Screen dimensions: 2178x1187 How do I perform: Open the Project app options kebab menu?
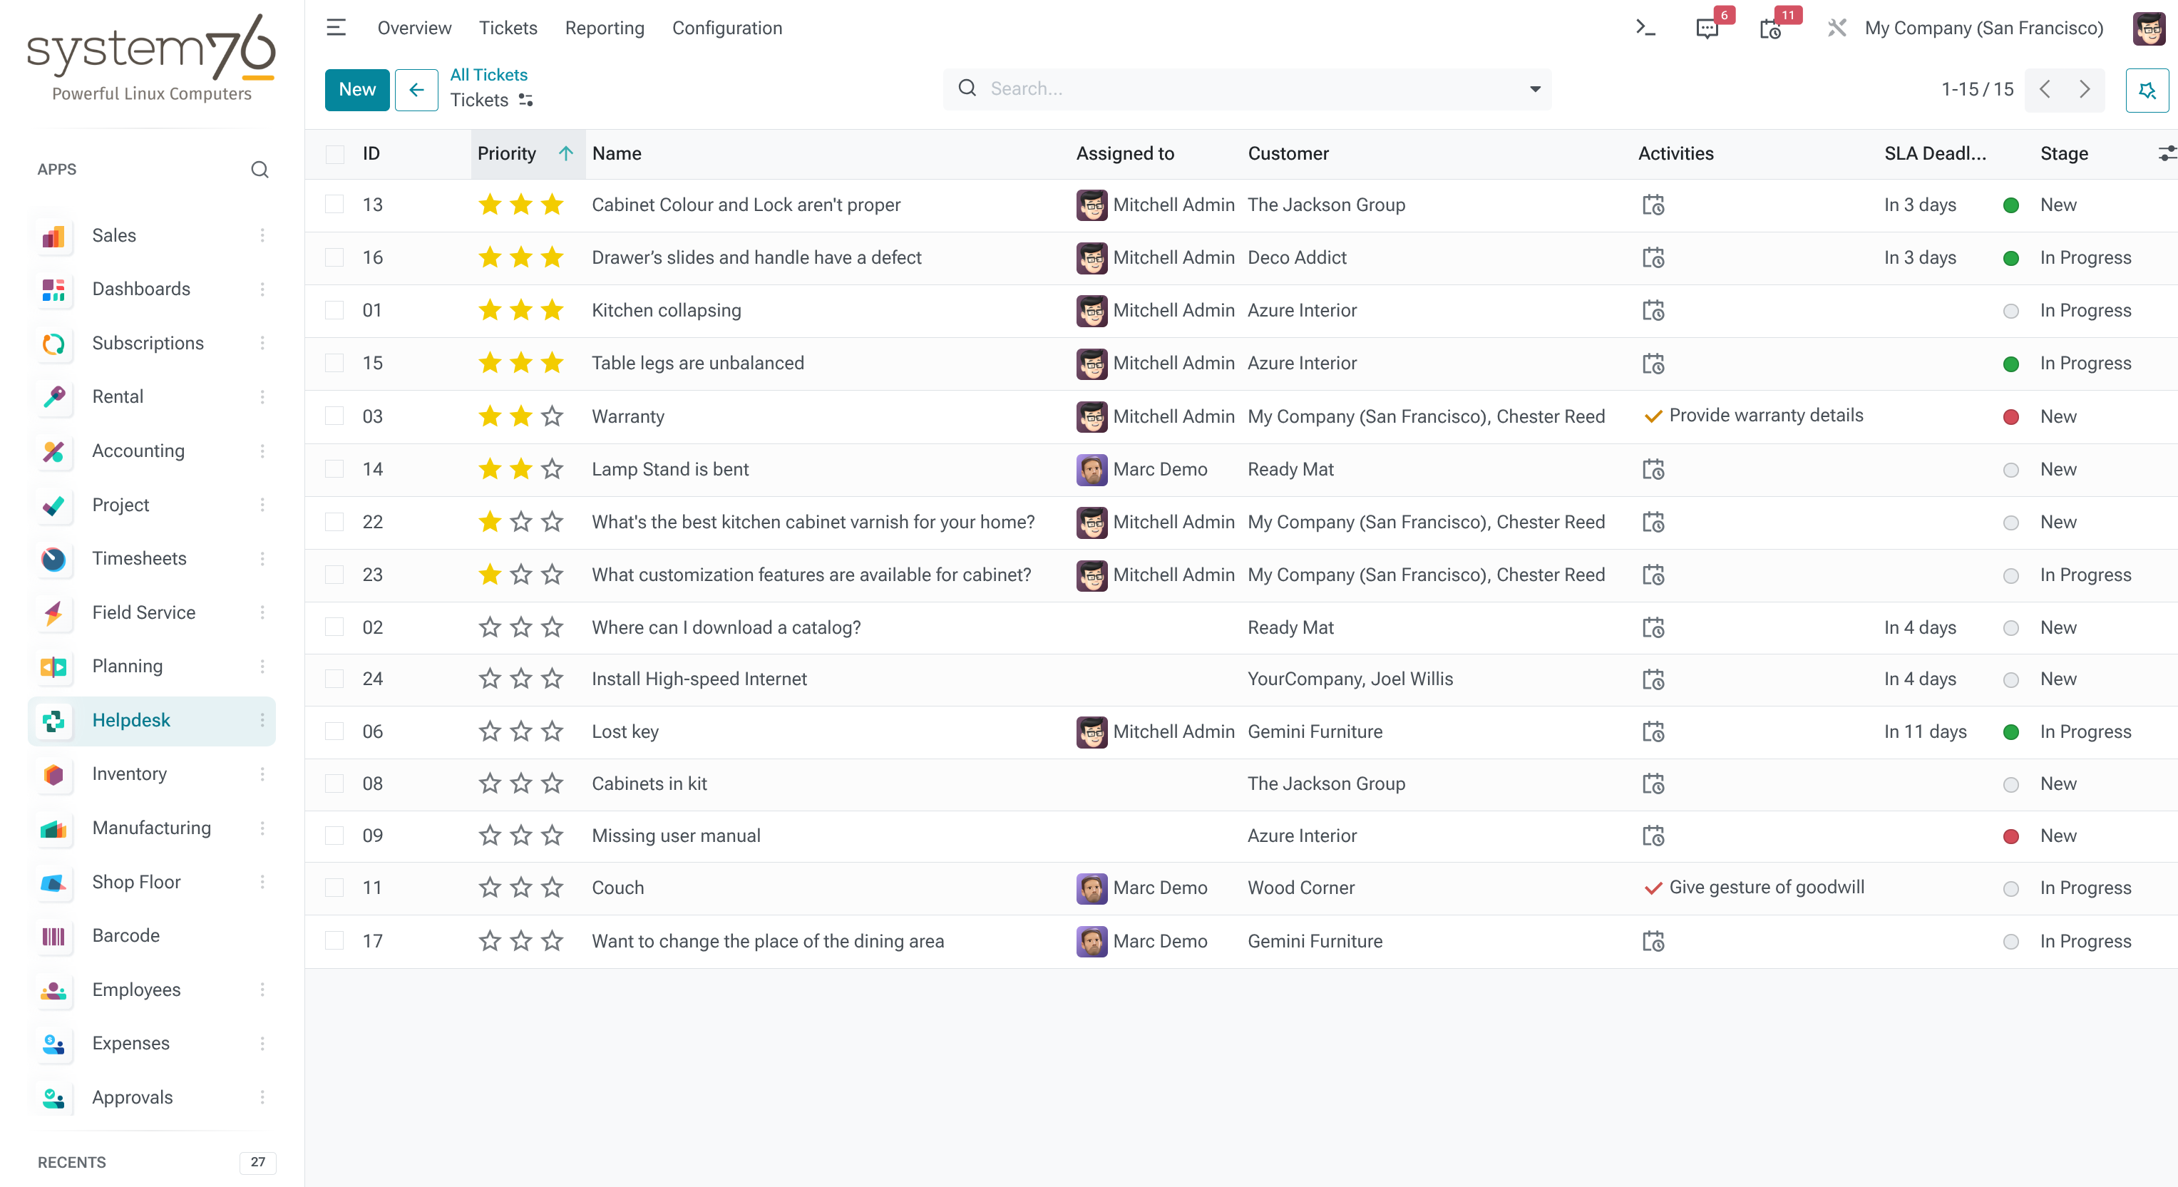262,505
